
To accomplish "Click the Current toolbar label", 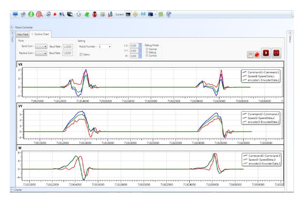I will coord(120,14).
